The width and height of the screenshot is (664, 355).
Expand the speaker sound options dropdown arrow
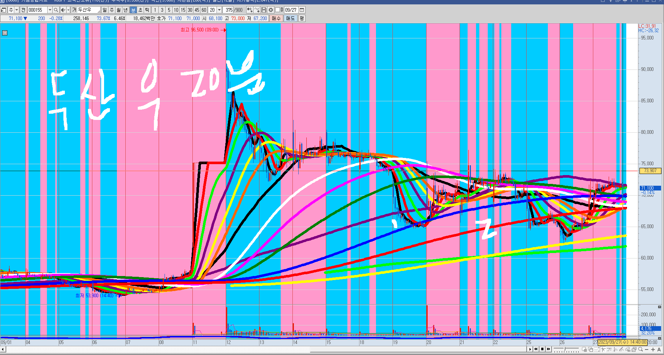tap(68, 10)
